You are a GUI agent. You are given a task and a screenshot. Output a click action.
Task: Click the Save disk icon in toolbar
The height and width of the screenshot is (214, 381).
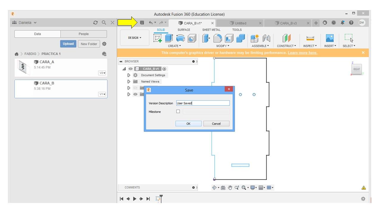pos(142,23)
